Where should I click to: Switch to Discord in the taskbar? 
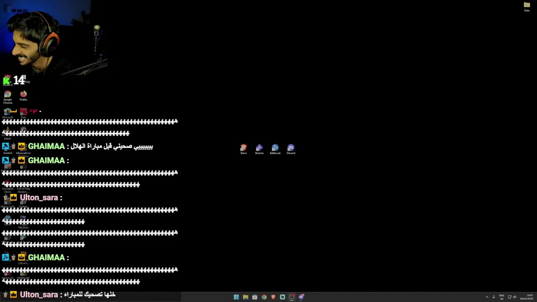click(301, 297)
